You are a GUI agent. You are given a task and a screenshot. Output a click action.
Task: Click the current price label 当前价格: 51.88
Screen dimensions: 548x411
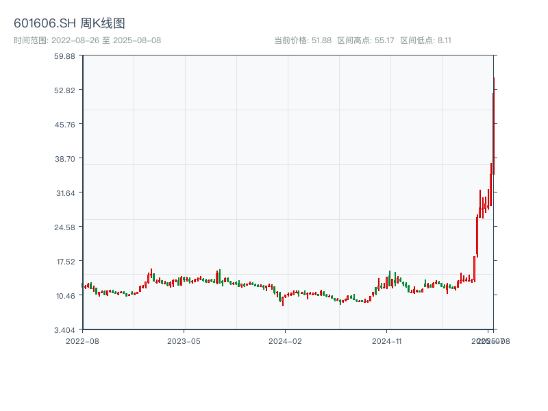303,40
